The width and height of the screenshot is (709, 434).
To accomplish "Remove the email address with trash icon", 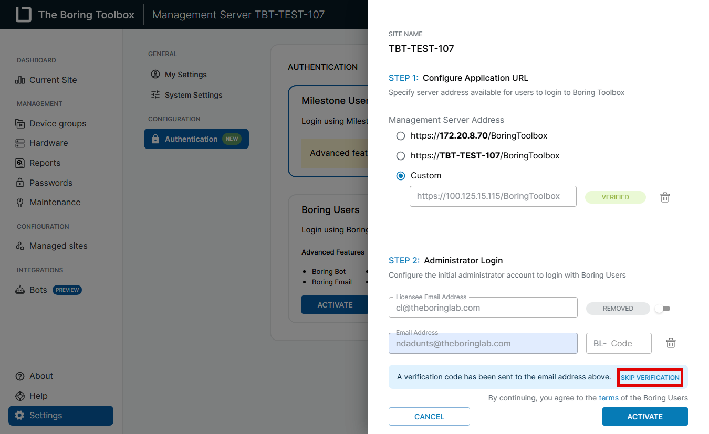I will pos(671,343).
